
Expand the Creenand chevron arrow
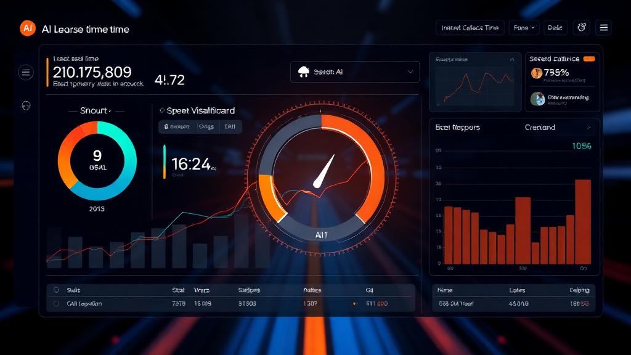click(x=588, y=128)
